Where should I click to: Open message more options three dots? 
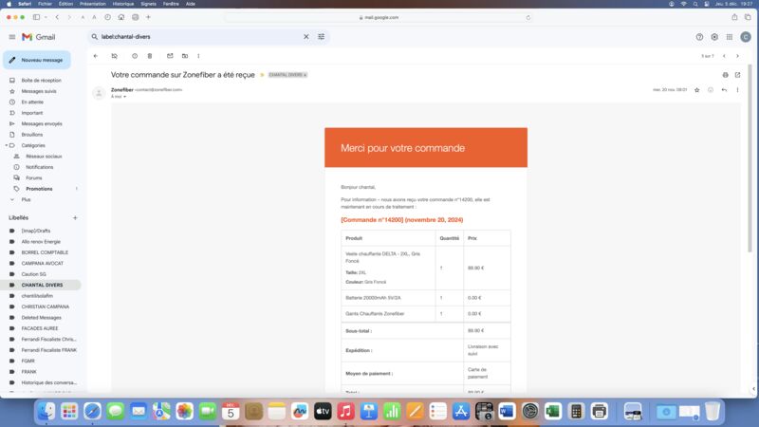point(737,90)
